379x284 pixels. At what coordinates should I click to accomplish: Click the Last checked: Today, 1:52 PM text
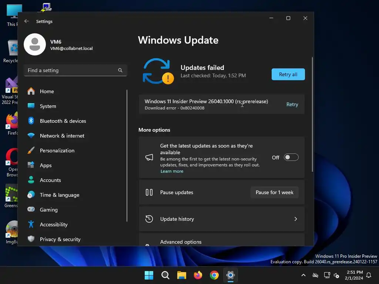[x=213, y=75]
